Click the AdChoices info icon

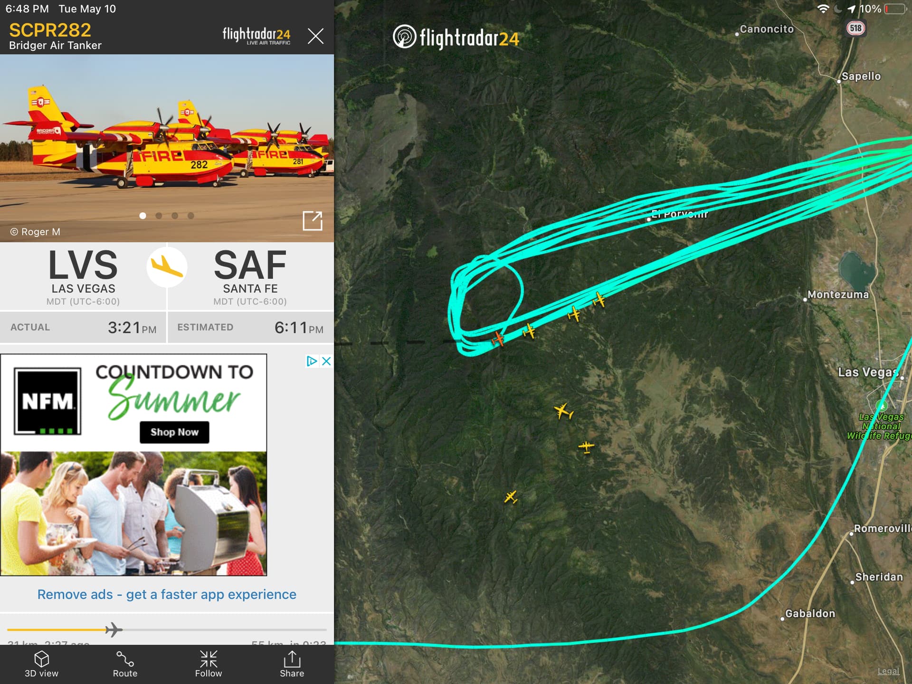[x=312, y=361]
